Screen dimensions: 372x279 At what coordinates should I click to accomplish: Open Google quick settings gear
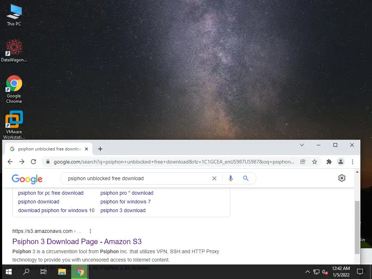[341, 178]
